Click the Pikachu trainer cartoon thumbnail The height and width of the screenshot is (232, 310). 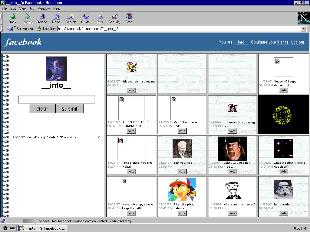[182, 189]
